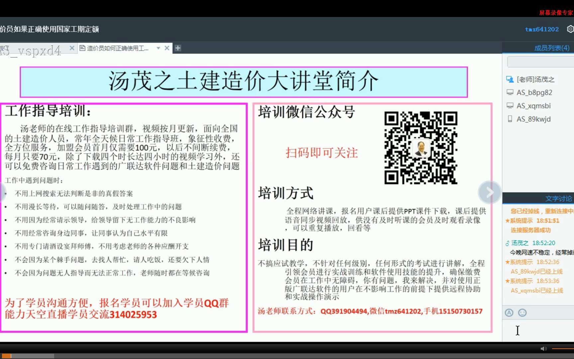Open a new tab with the plus button
Screen dimensions: 574x359
click(x=178, y=48)
